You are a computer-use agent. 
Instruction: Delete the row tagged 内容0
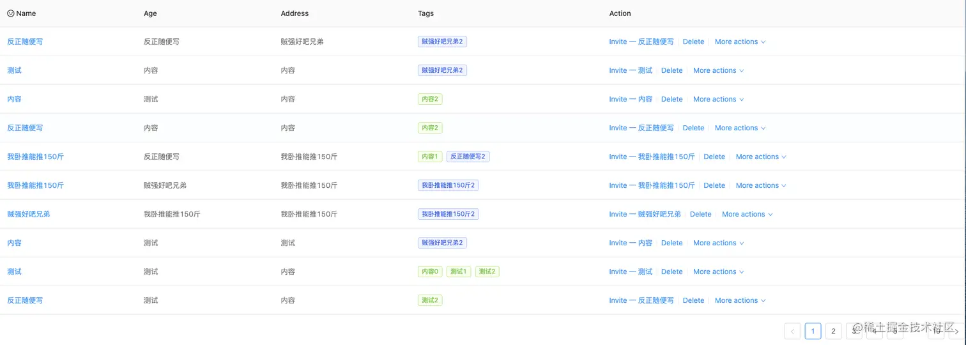(x=671, y=272)
